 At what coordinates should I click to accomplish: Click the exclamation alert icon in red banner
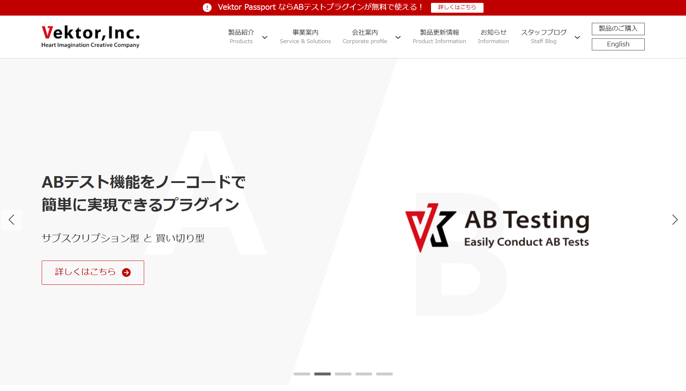point(207,8)
